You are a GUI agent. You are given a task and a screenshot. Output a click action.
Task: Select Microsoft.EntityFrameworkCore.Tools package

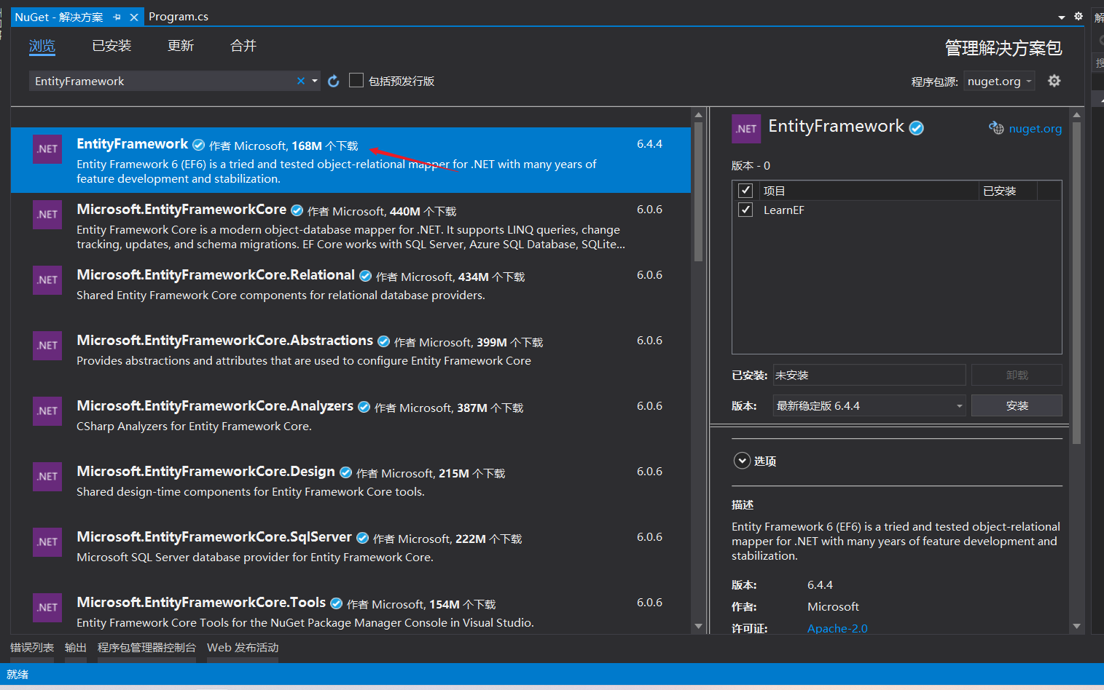(x=351, y=610)
